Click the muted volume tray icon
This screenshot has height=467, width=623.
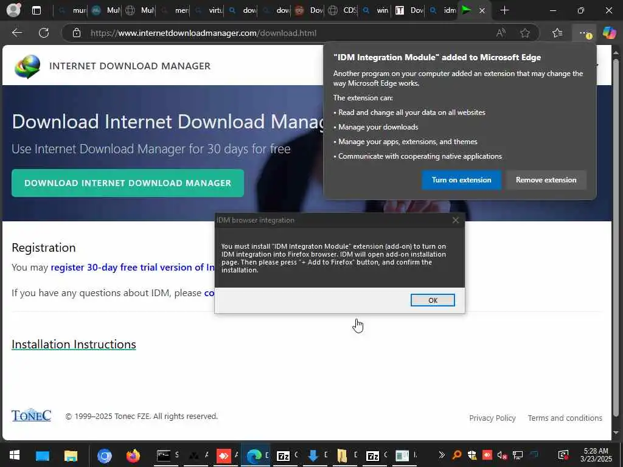(x=502, y=455)
